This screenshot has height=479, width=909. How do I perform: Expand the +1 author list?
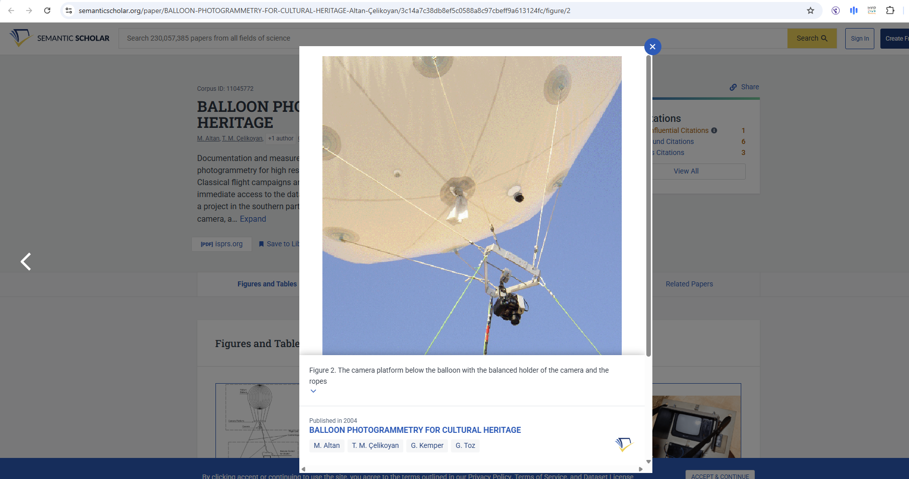click(x=280, y=138)
